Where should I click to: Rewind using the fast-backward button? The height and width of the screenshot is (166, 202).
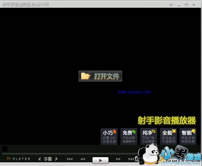tap(82, 159)
